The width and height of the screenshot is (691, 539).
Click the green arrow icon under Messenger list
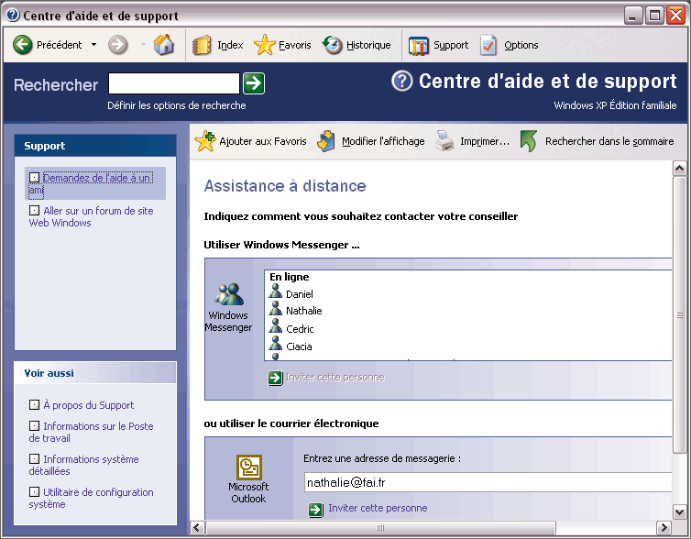click(276, 378)
